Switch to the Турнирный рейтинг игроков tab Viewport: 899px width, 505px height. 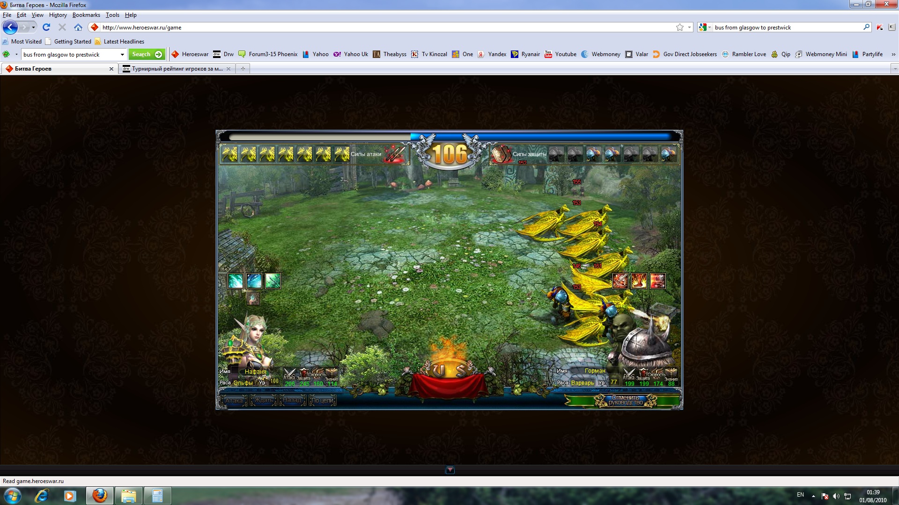click(x=177, y=69)
